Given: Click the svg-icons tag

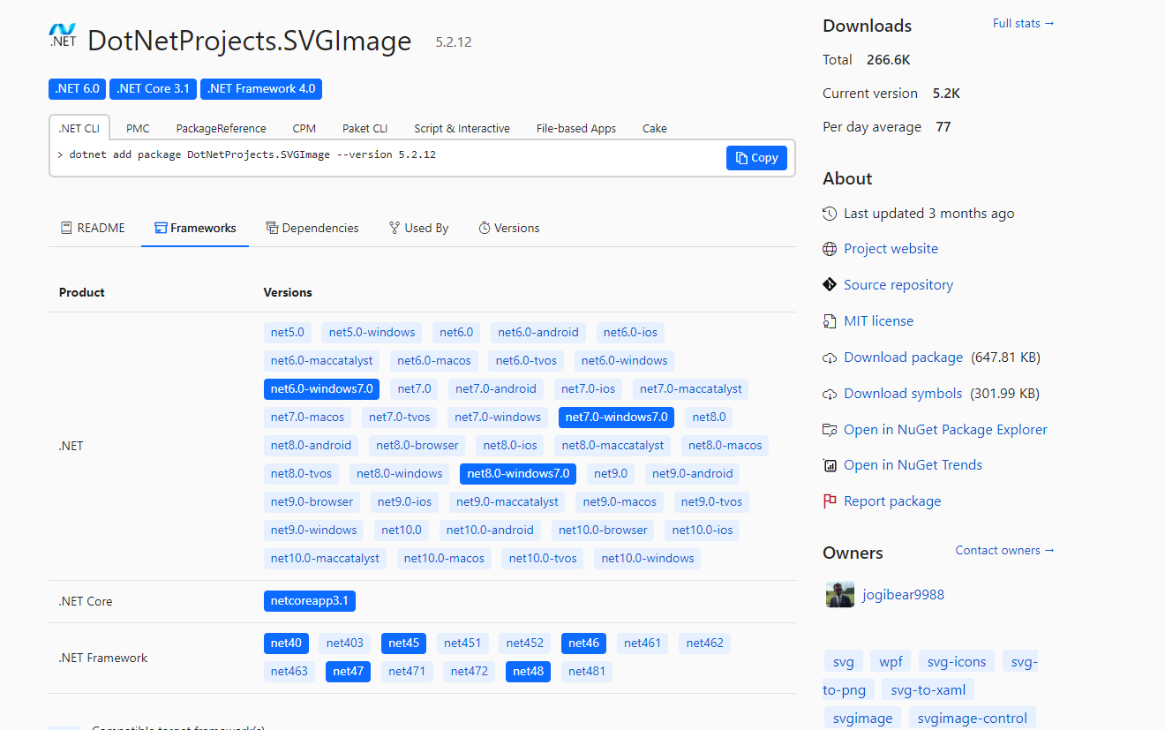Looking at the screenshot, I should (957, 662).
